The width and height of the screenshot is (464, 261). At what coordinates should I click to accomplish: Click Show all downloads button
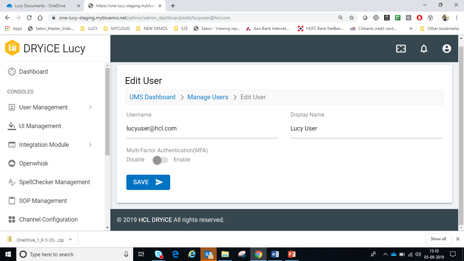click(438, 239)
